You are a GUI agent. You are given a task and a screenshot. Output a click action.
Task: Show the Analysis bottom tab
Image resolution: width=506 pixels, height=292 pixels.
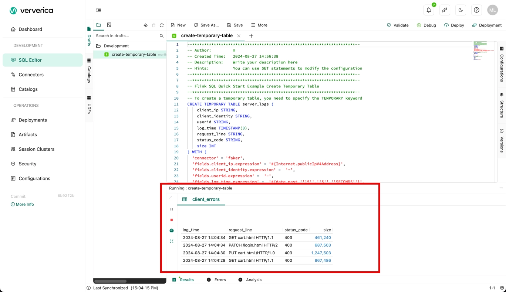[x=250, y=280]
